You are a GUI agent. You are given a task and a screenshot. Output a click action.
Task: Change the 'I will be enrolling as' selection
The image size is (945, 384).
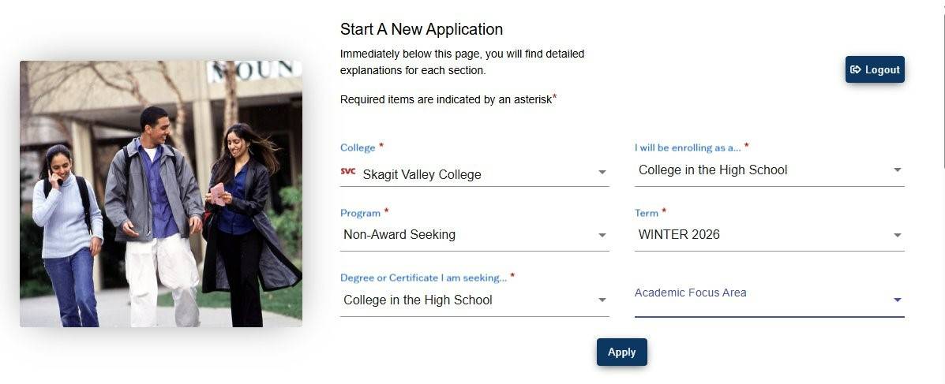tap(758, 170)
